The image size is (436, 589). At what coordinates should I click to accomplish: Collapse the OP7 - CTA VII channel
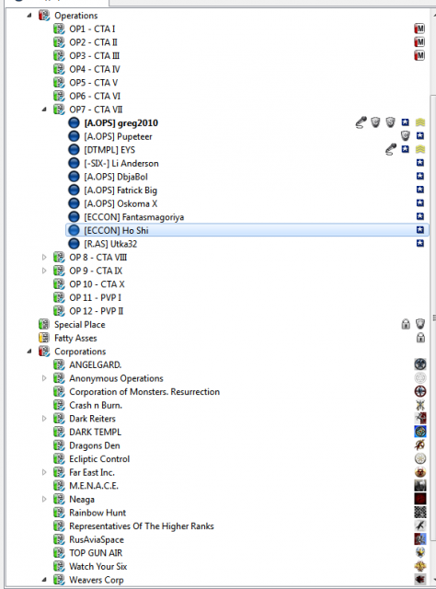44,110
